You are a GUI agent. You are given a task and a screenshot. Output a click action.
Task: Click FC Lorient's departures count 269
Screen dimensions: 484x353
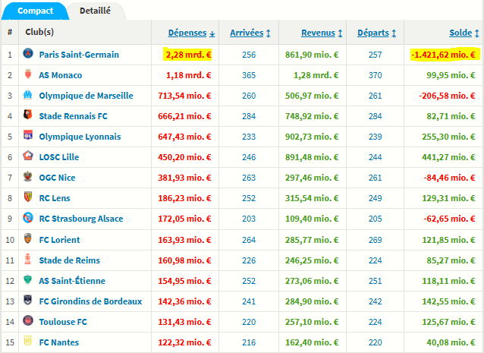click(x=375, y=240)
